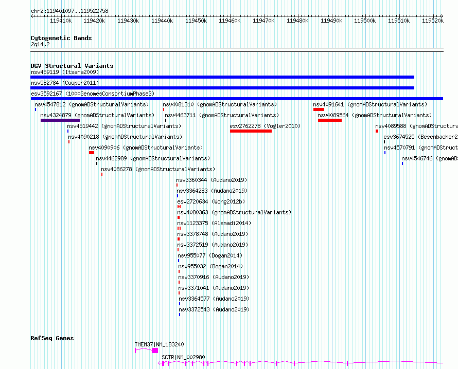Click the 119520k ruler tick label
The width and height of the screenshot is (458, 369).
(433, 21)
